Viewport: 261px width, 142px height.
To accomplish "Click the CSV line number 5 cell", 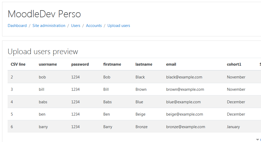I will (x=12, y=114).
